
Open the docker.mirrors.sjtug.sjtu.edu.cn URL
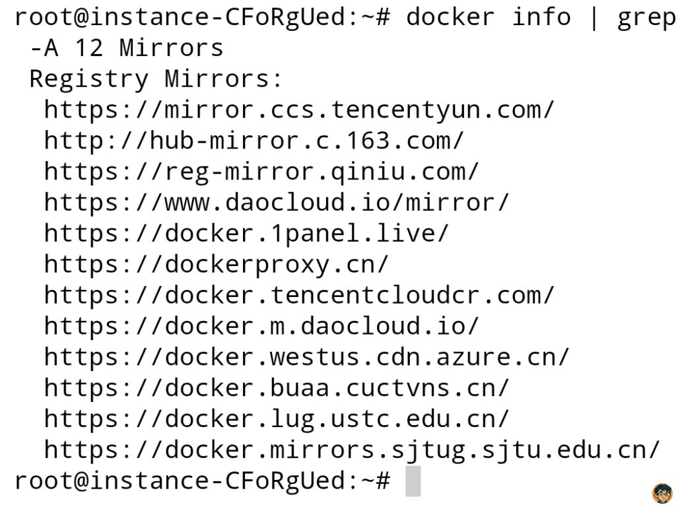pyautogui.click(x=352, y=450)
